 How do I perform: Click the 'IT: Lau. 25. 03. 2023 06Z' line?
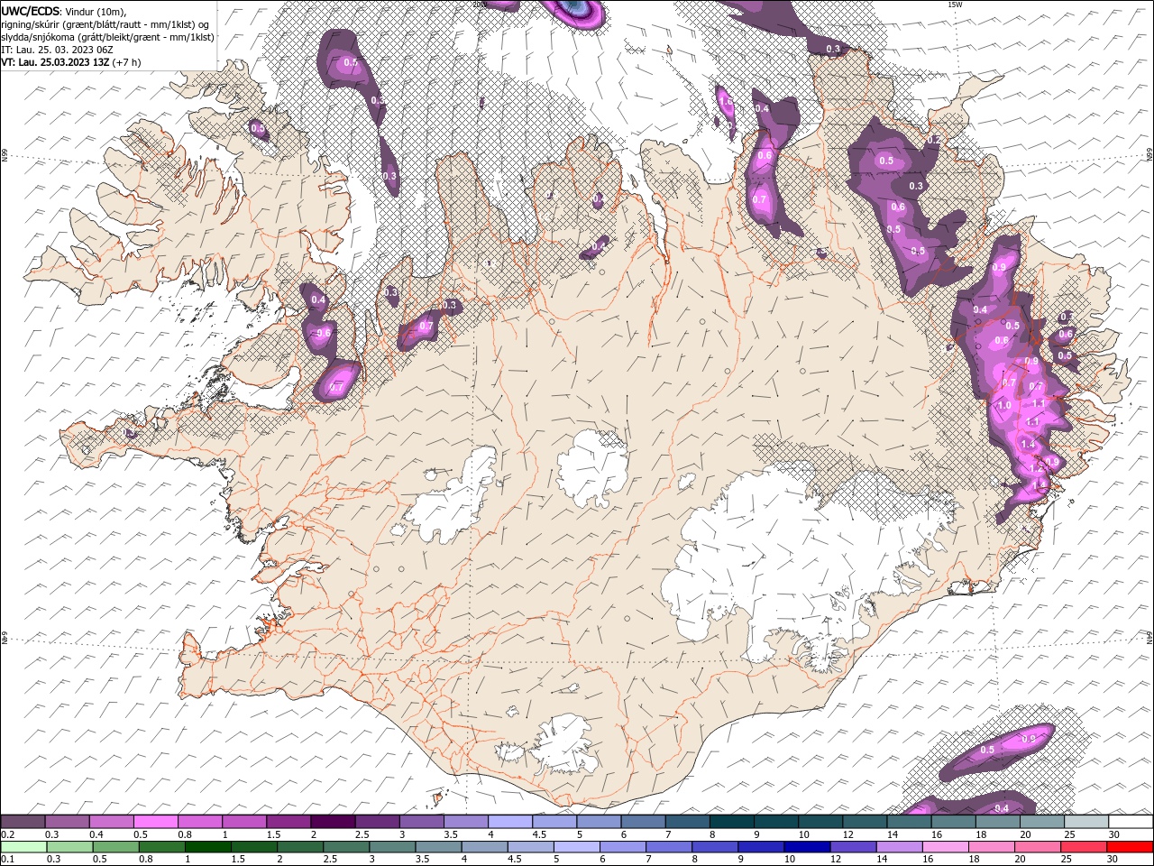tap(55, 50)
